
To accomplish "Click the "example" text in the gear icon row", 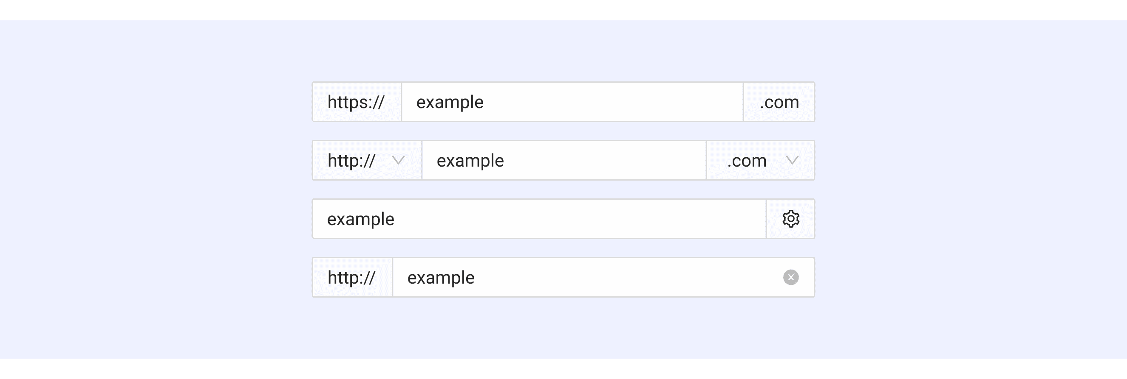I will click(360, 219).
